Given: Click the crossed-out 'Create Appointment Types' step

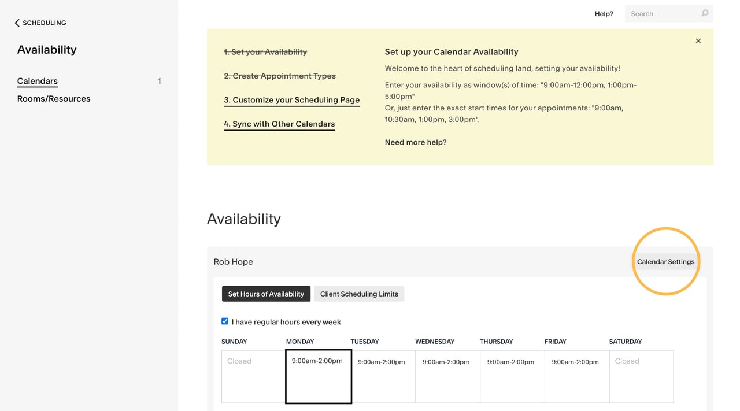Looking at the screenshot, I should click(280, 76).
